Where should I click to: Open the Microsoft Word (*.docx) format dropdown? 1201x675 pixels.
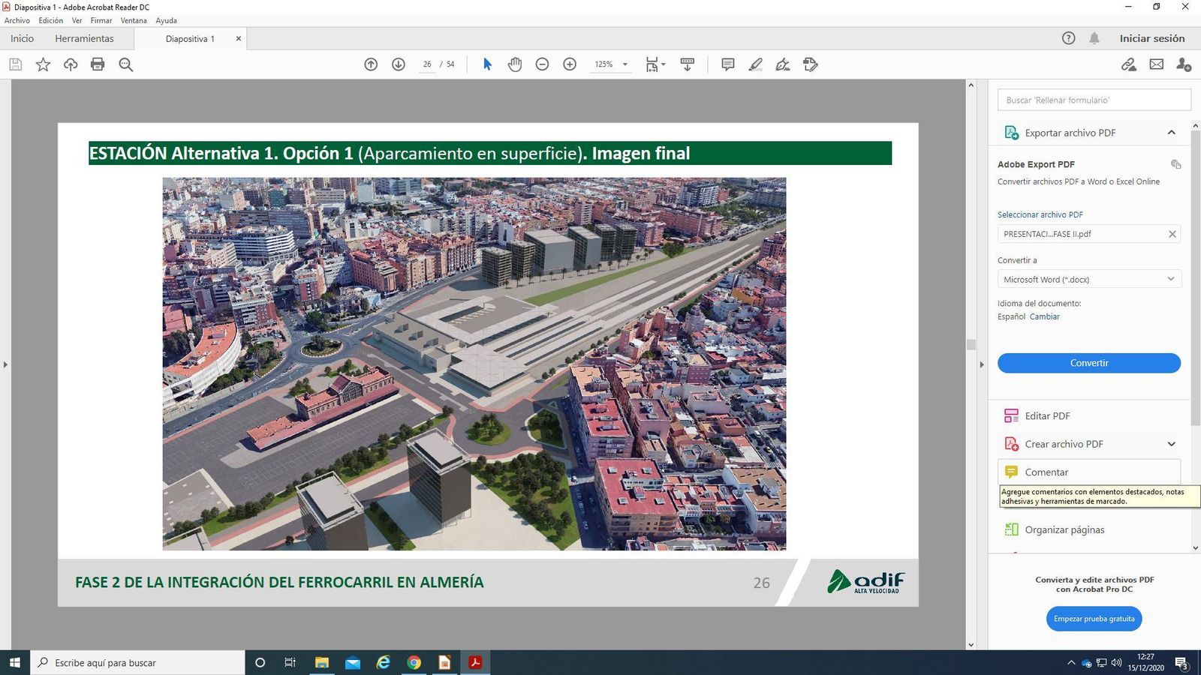point(1088,279)
